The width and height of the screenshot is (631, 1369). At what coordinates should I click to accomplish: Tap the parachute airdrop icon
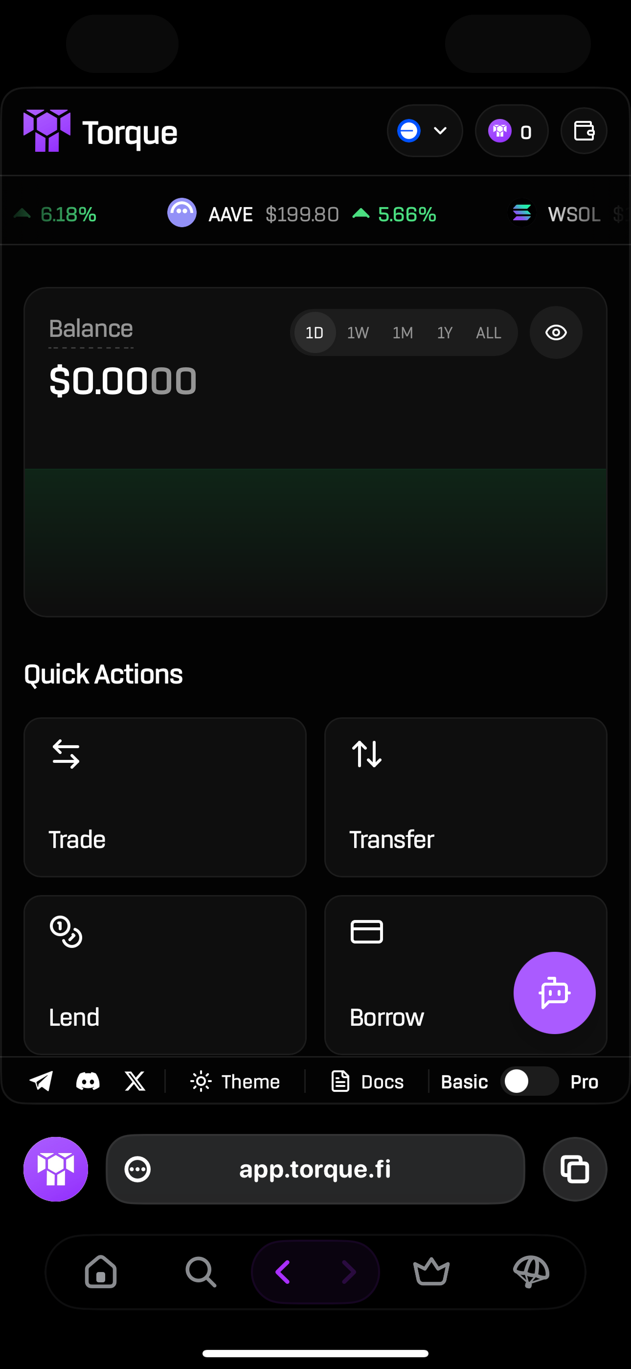pos(531,1272)
